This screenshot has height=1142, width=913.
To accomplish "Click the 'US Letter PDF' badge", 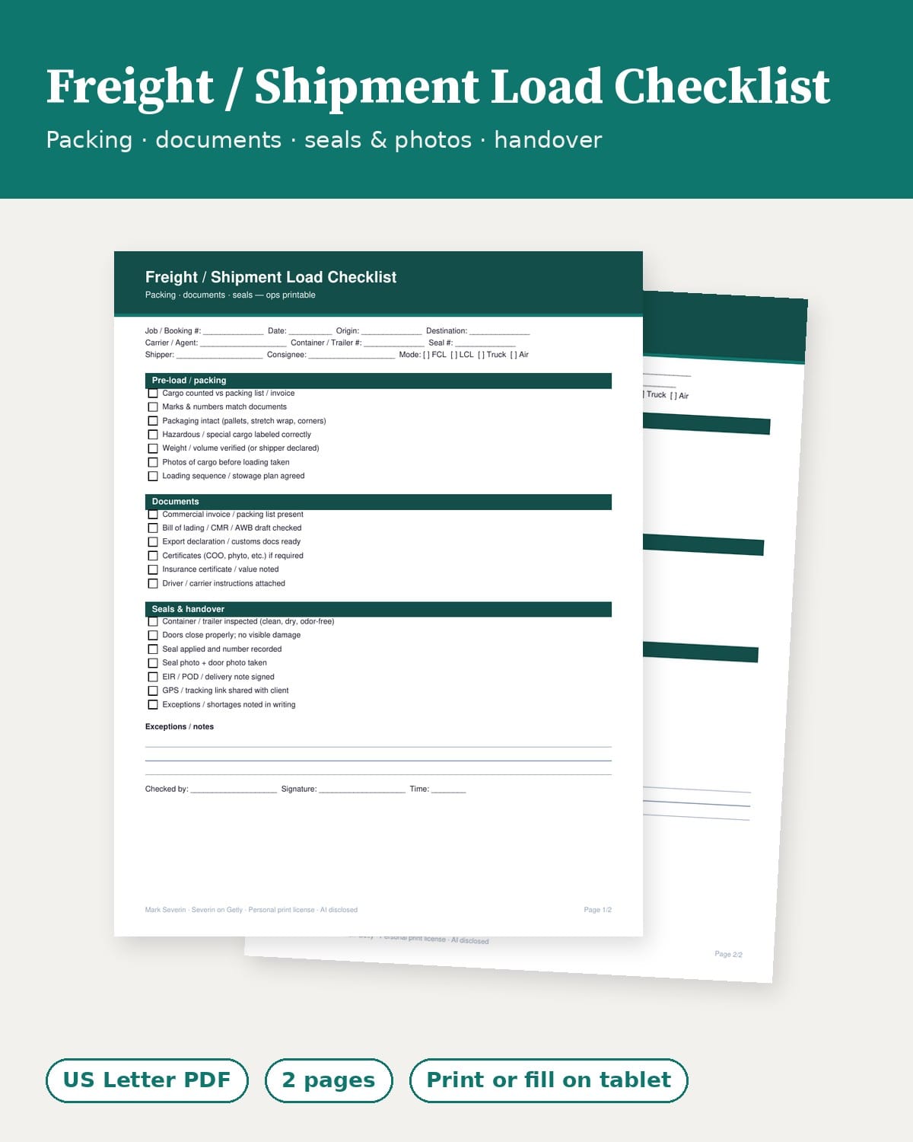I will click(x=147, y=1080).
